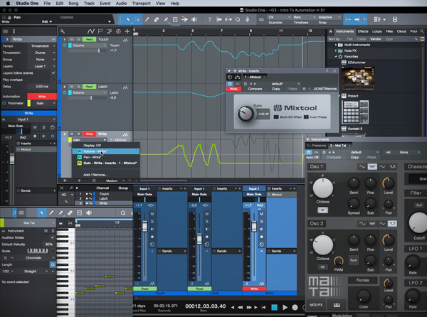The height and width of the screenshot is (317, 427).
Task: Select the arrow tool in piano editor
Action: (x=41, y=213)
